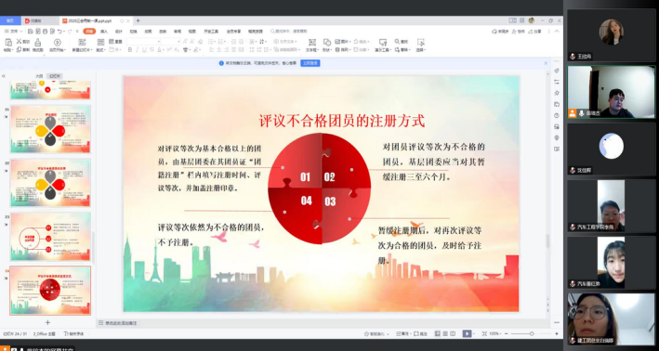Click the Clear Formatting eraser icon

tap(201, 42)
